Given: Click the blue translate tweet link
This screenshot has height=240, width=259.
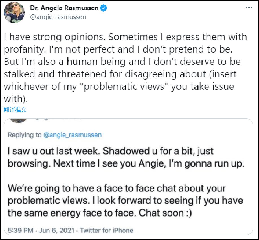Looking at the screenshot, I should [x=15, y=110].
